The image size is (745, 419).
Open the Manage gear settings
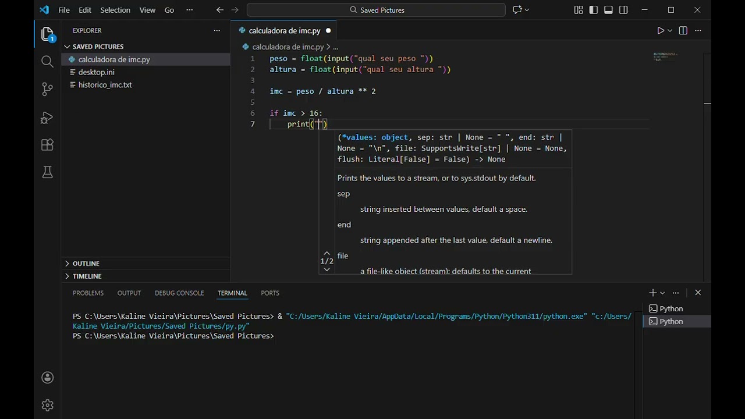pyautogui.click(x=48, y=405)
